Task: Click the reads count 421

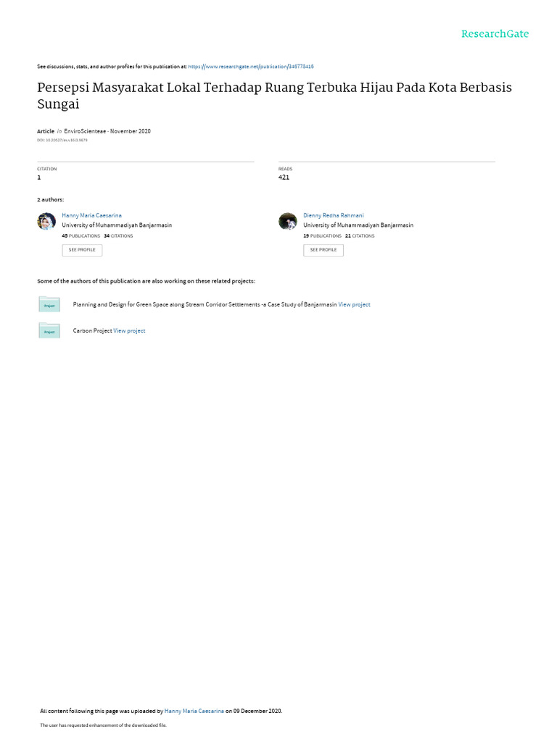Action: click(284, 178)
